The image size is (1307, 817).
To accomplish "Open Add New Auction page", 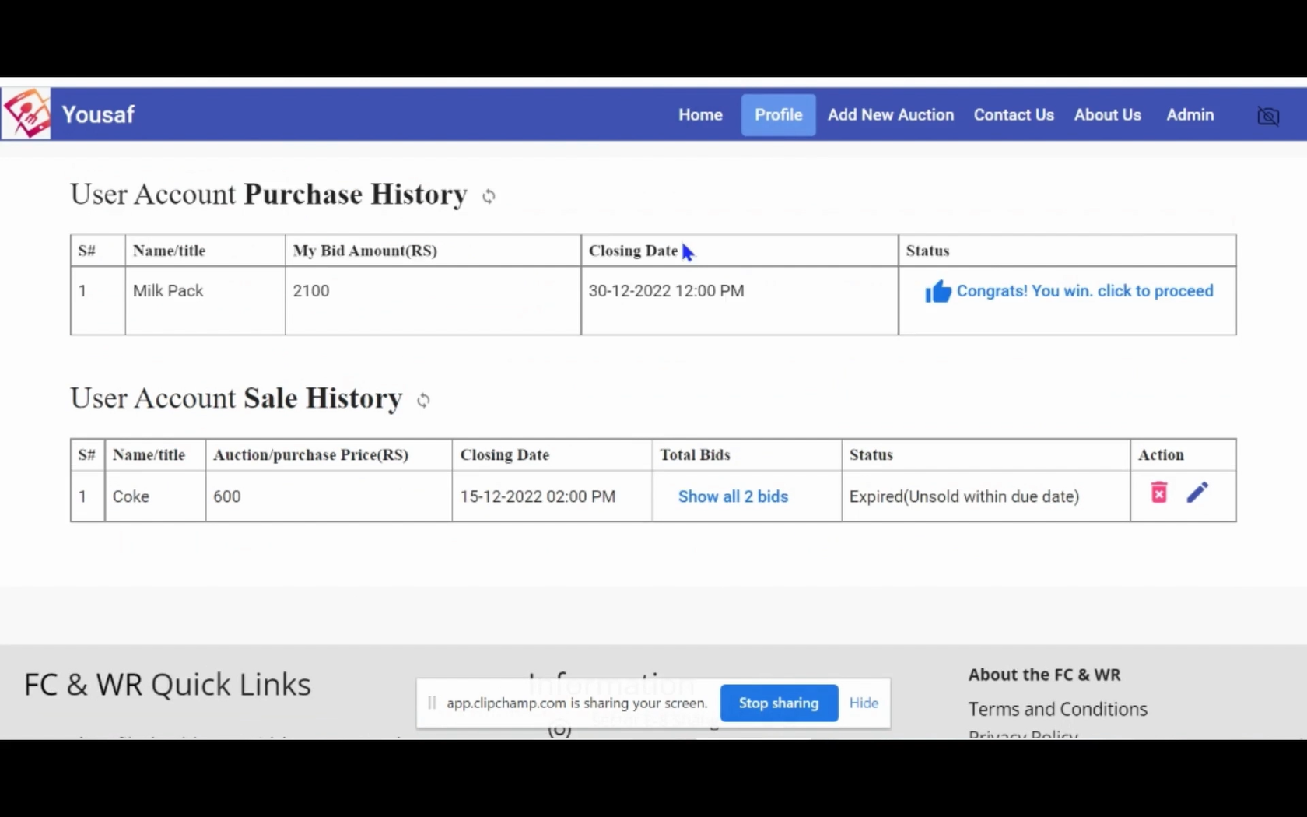I will pos(890,115).
